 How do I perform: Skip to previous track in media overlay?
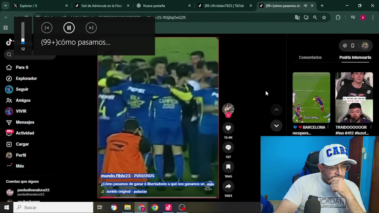tap(47, 28)
